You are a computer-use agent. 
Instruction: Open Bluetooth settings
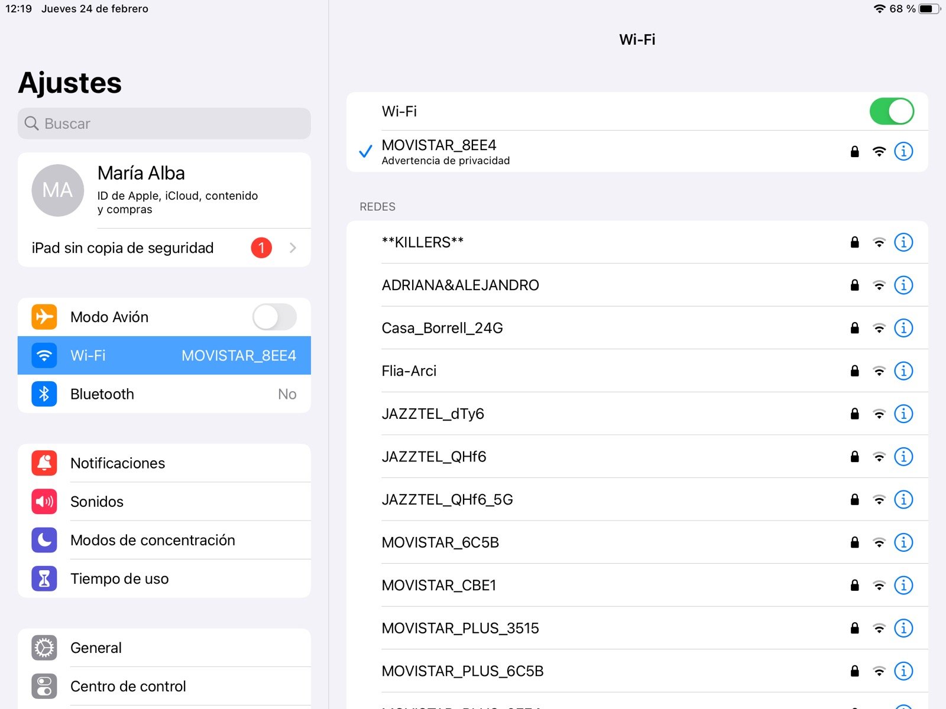(x=164, y=394)
